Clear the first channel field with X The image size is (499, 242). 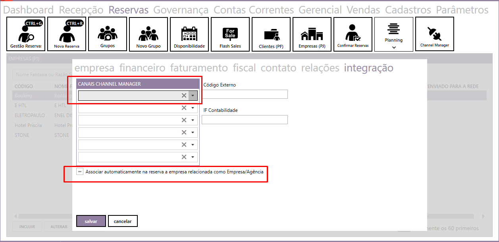coord(184,96)
